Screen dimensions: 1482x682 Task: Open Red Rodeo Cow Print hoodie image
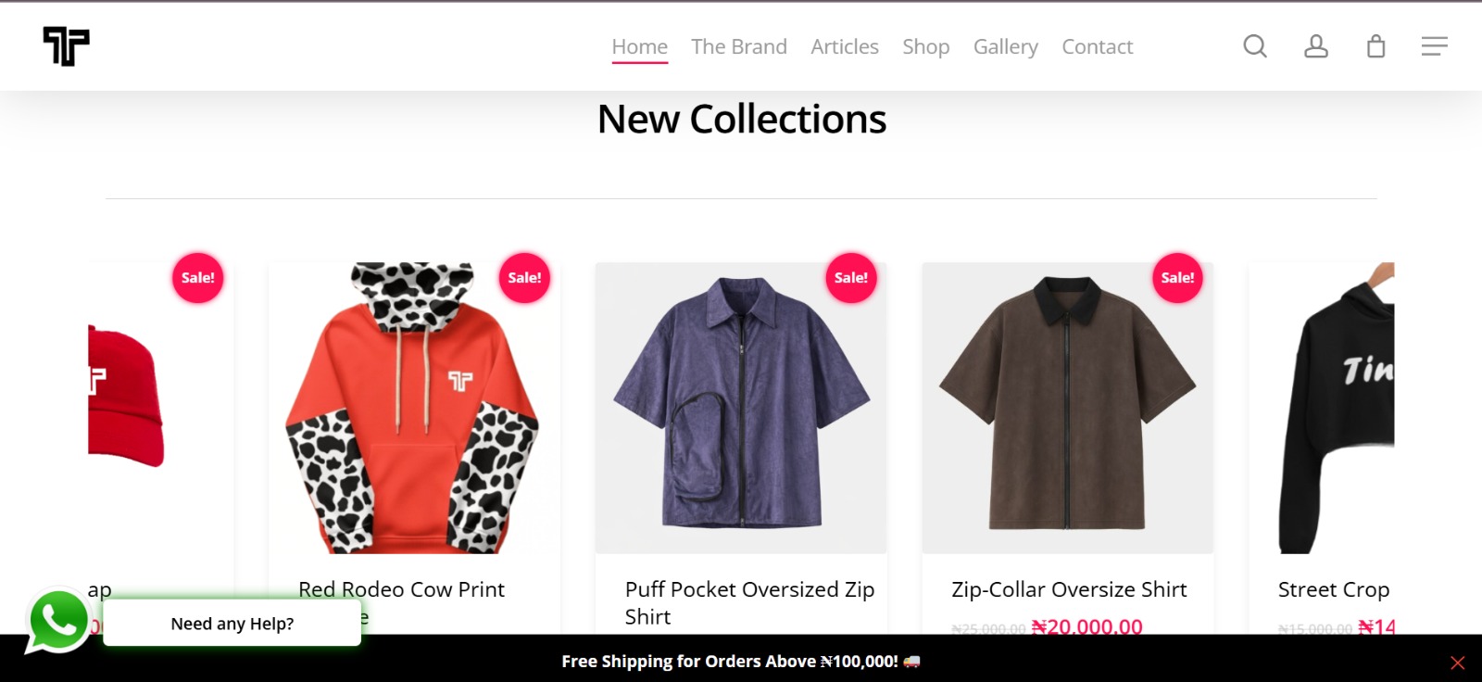pos(413,408)
